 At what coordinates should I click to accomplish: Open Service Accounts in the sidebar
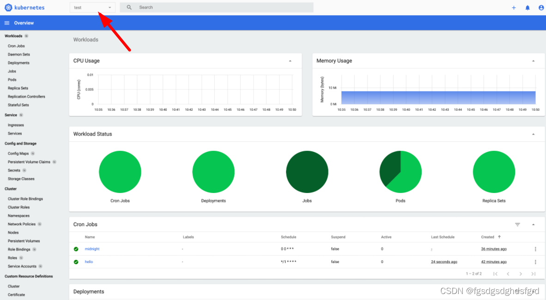coord(22,266)
